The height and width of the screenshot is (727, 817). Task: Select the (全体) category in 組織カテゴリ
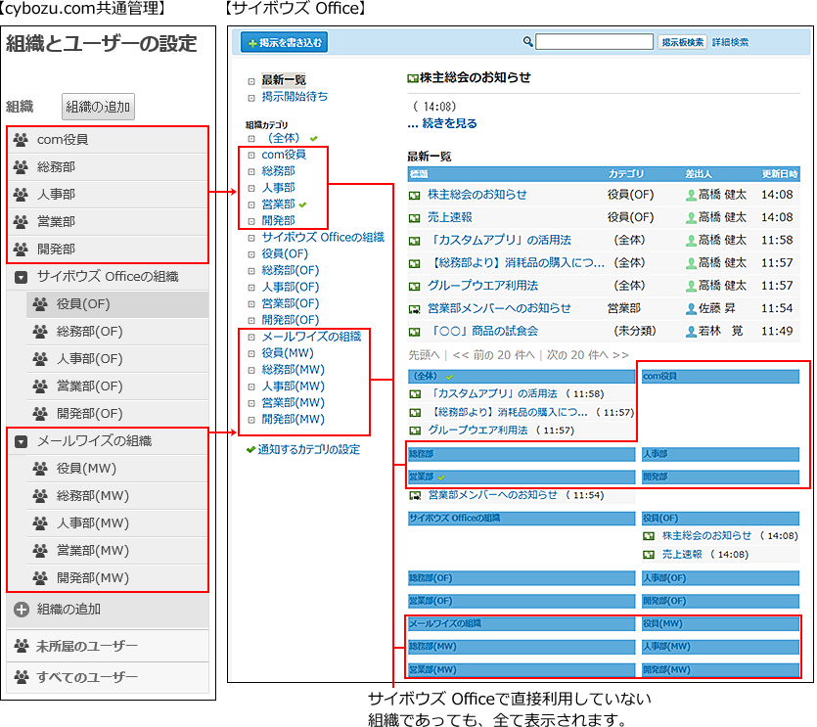[284, 138]
